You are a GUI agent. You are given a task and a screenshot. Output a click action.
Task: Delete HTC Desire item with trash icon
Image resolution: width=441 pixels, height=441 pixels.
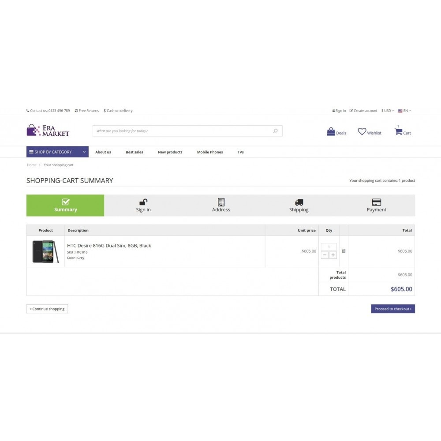pos(344,251)
